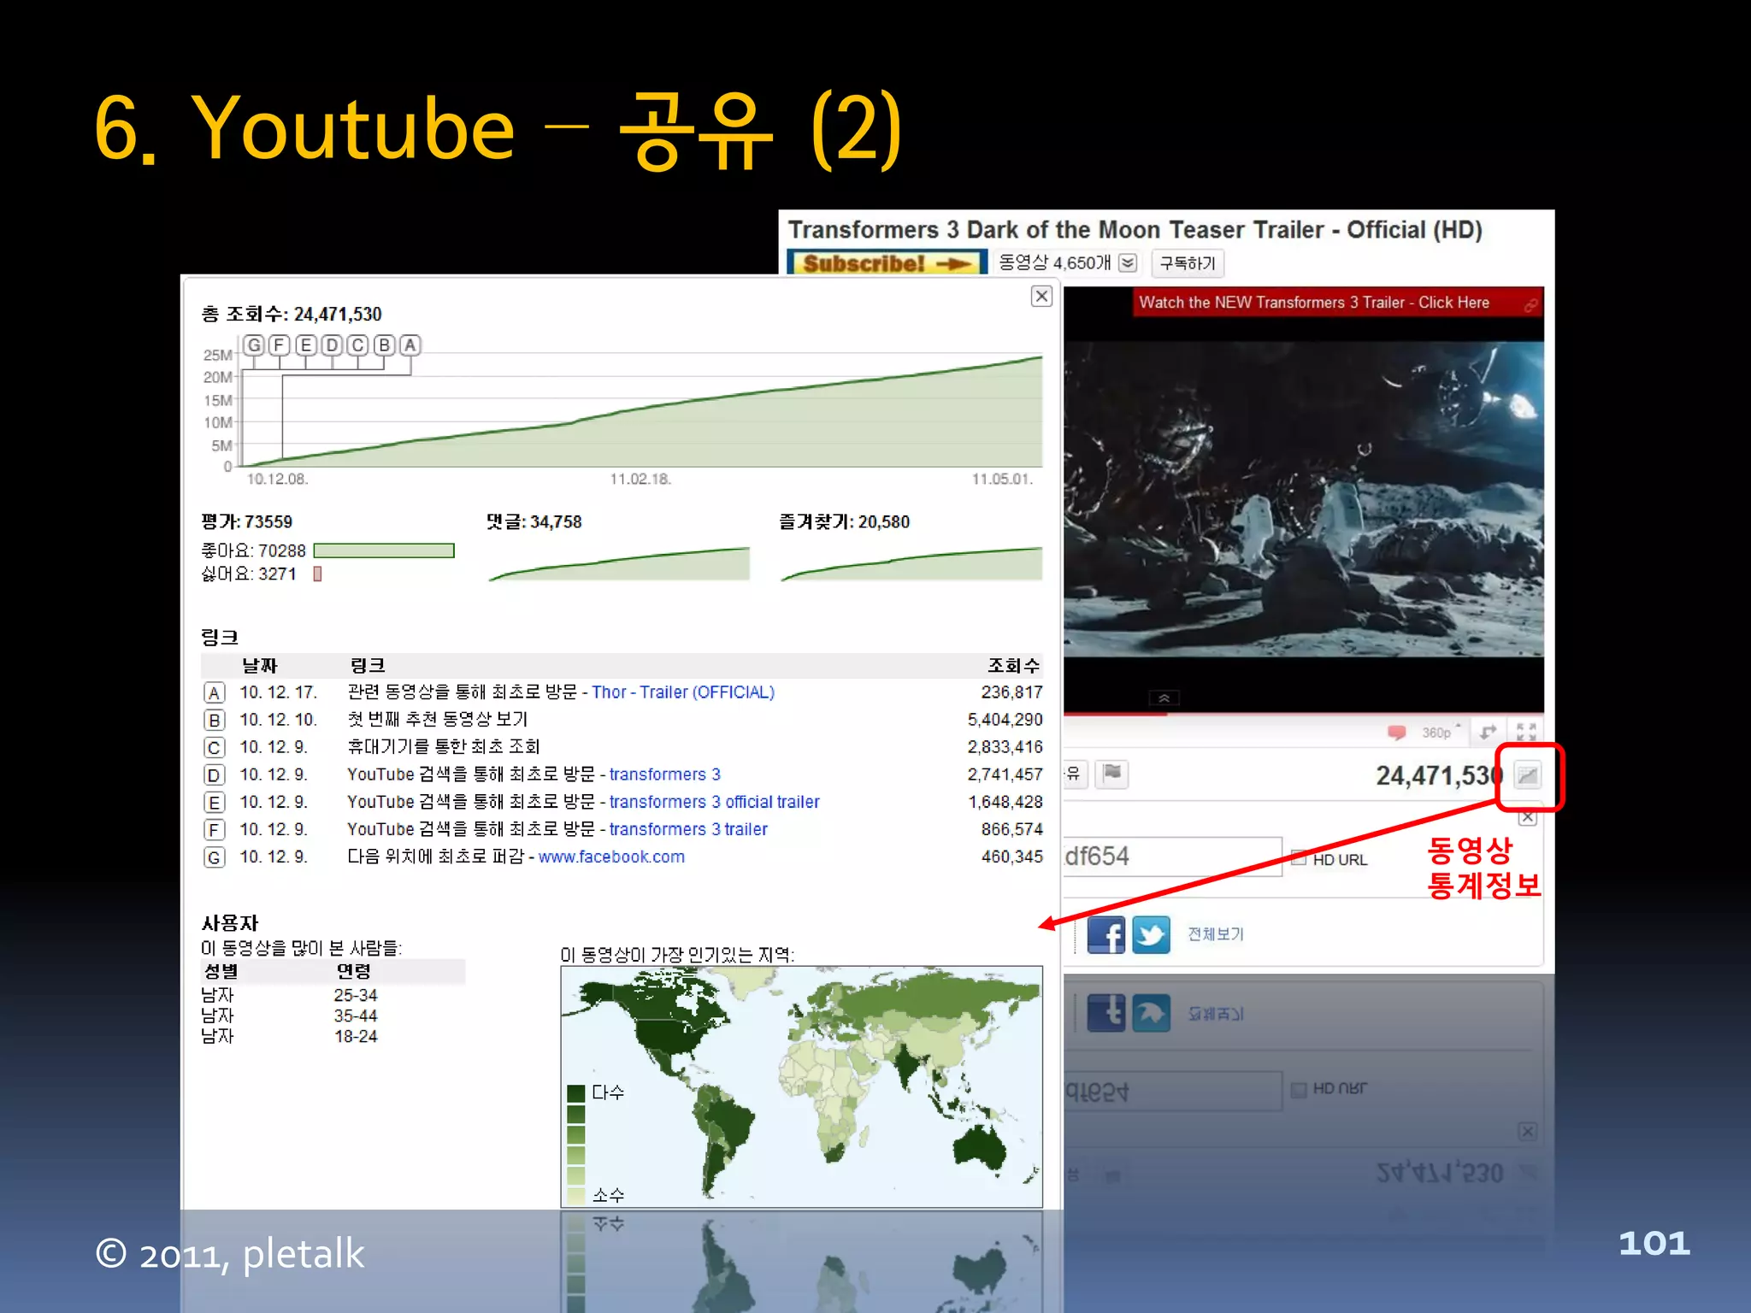Open the video statistics chart icon

1528,775
